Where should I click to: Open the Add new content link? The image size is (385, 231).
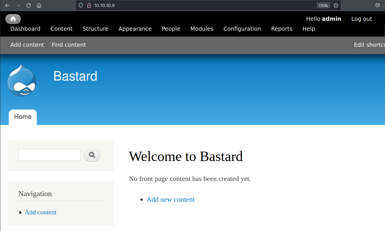[170, 200]
